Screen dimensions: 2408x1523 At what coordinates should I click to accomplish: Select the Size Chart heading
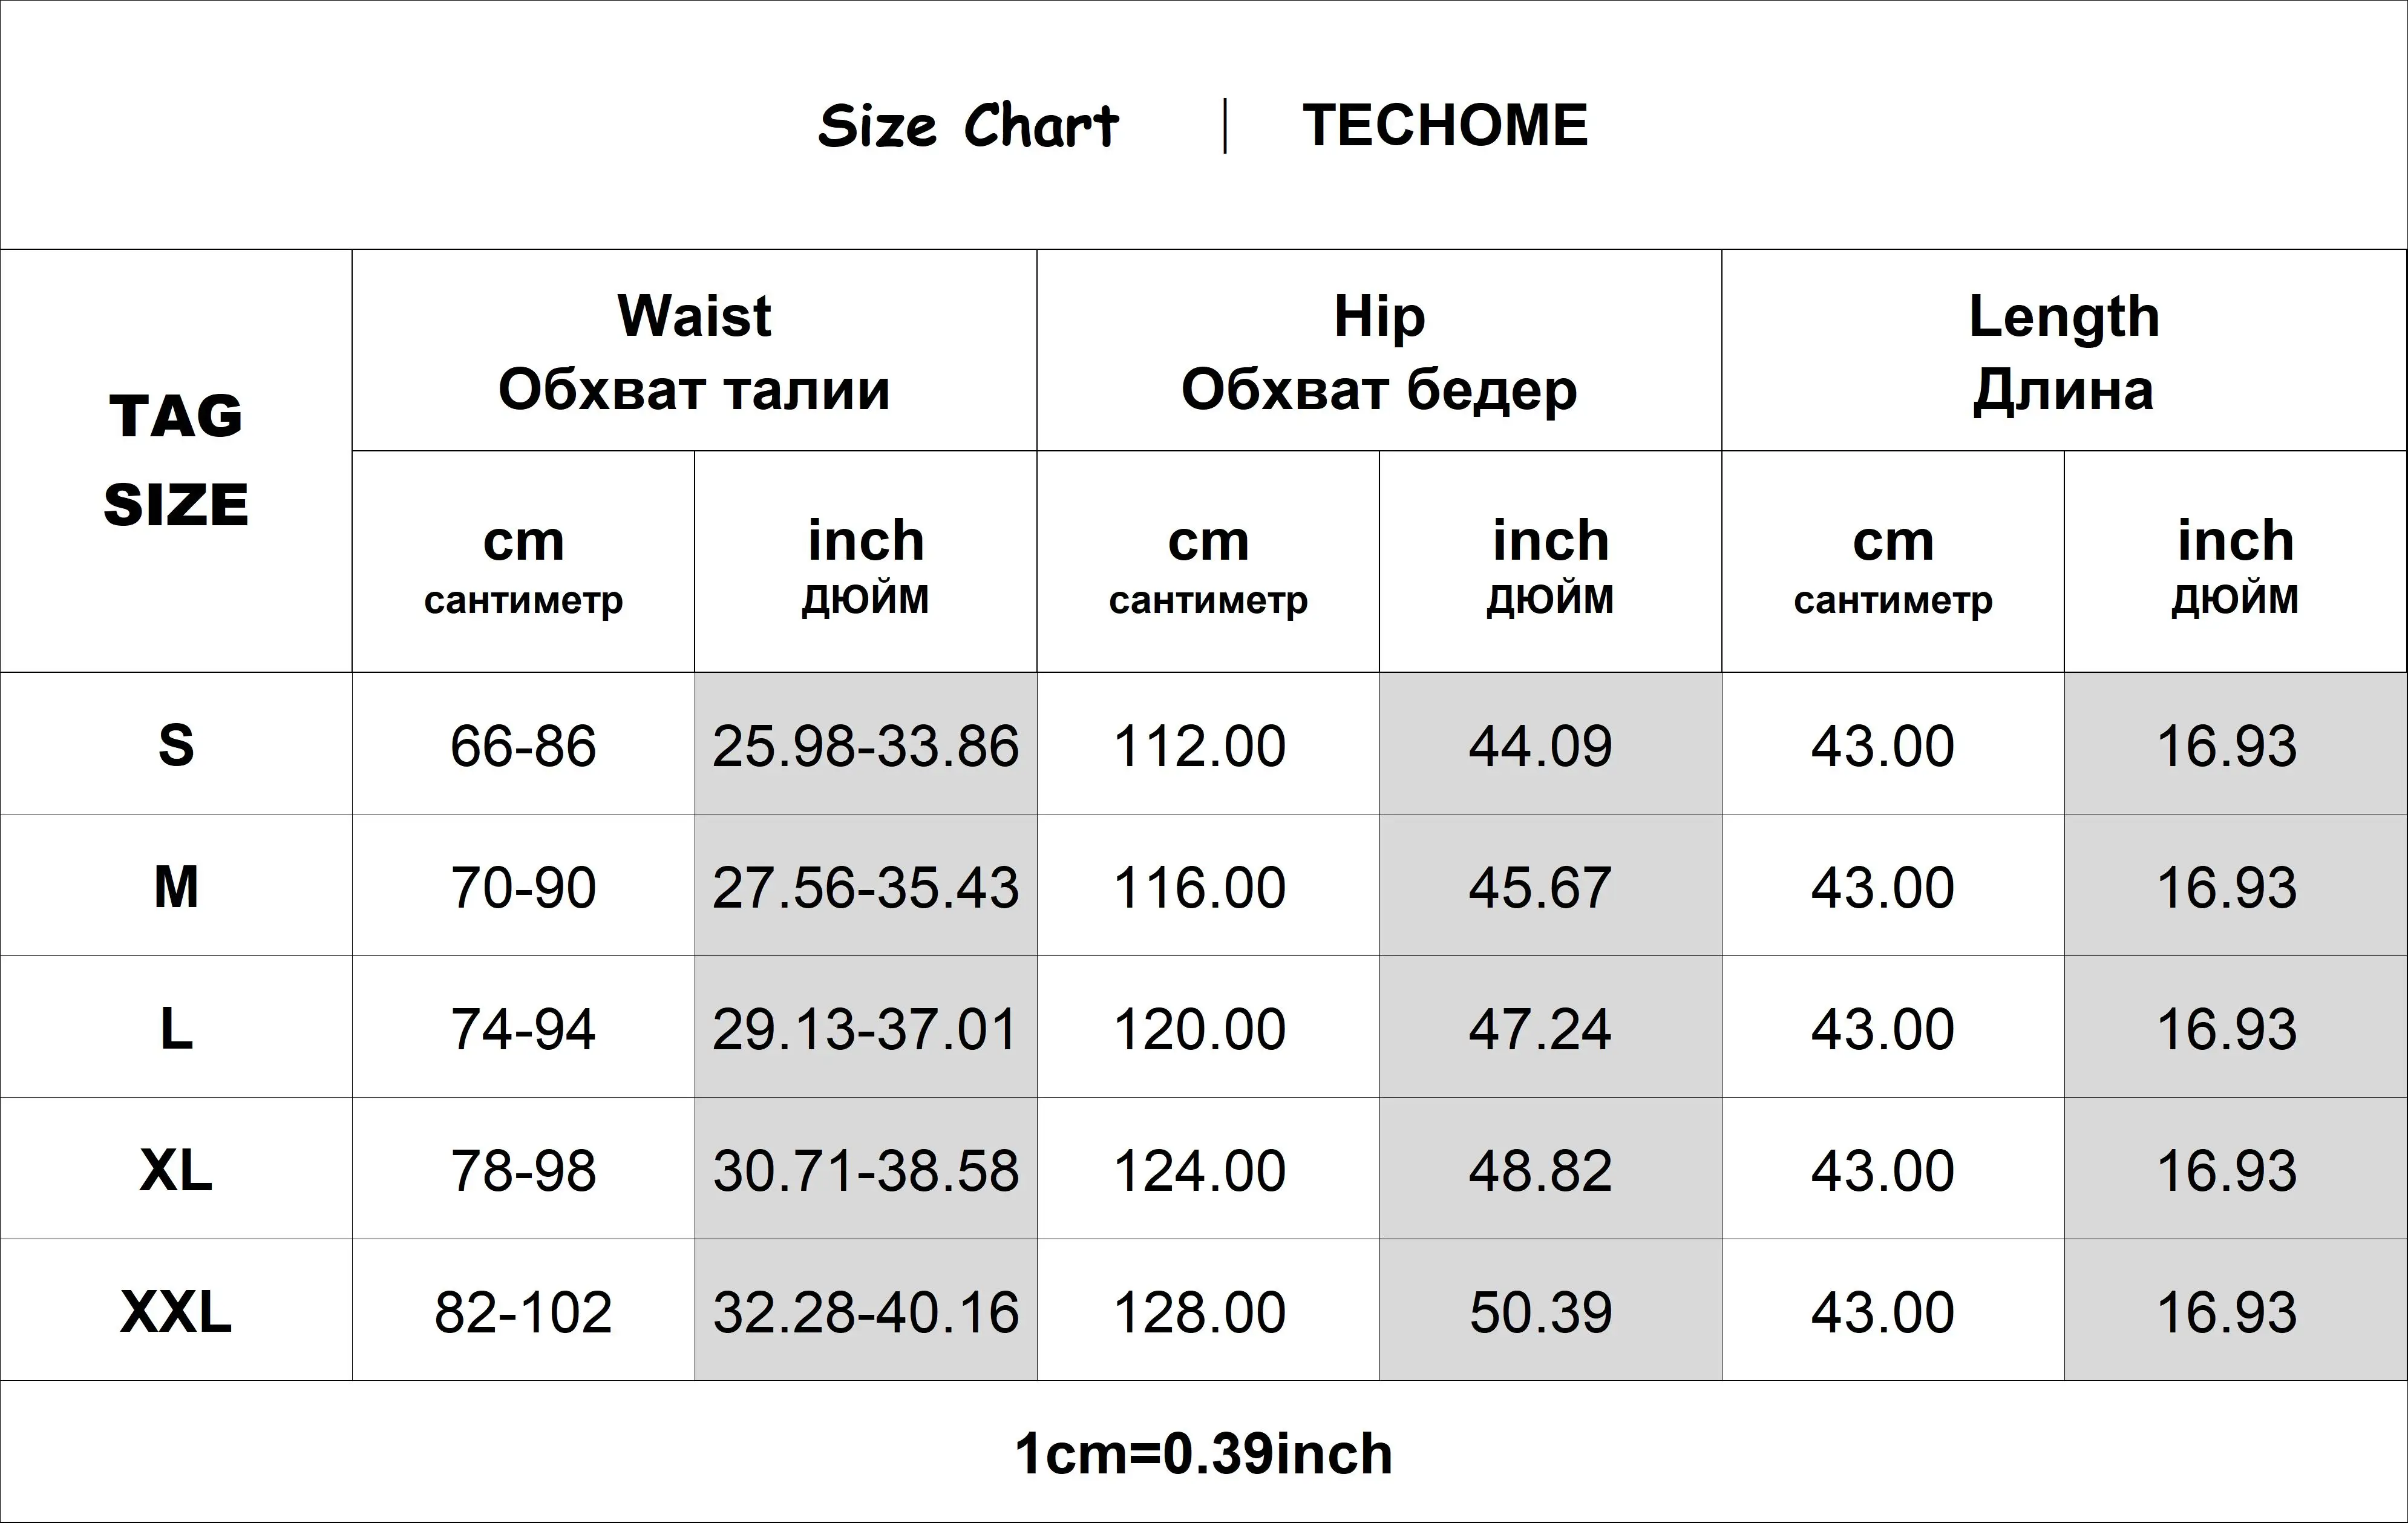point(968,126)
